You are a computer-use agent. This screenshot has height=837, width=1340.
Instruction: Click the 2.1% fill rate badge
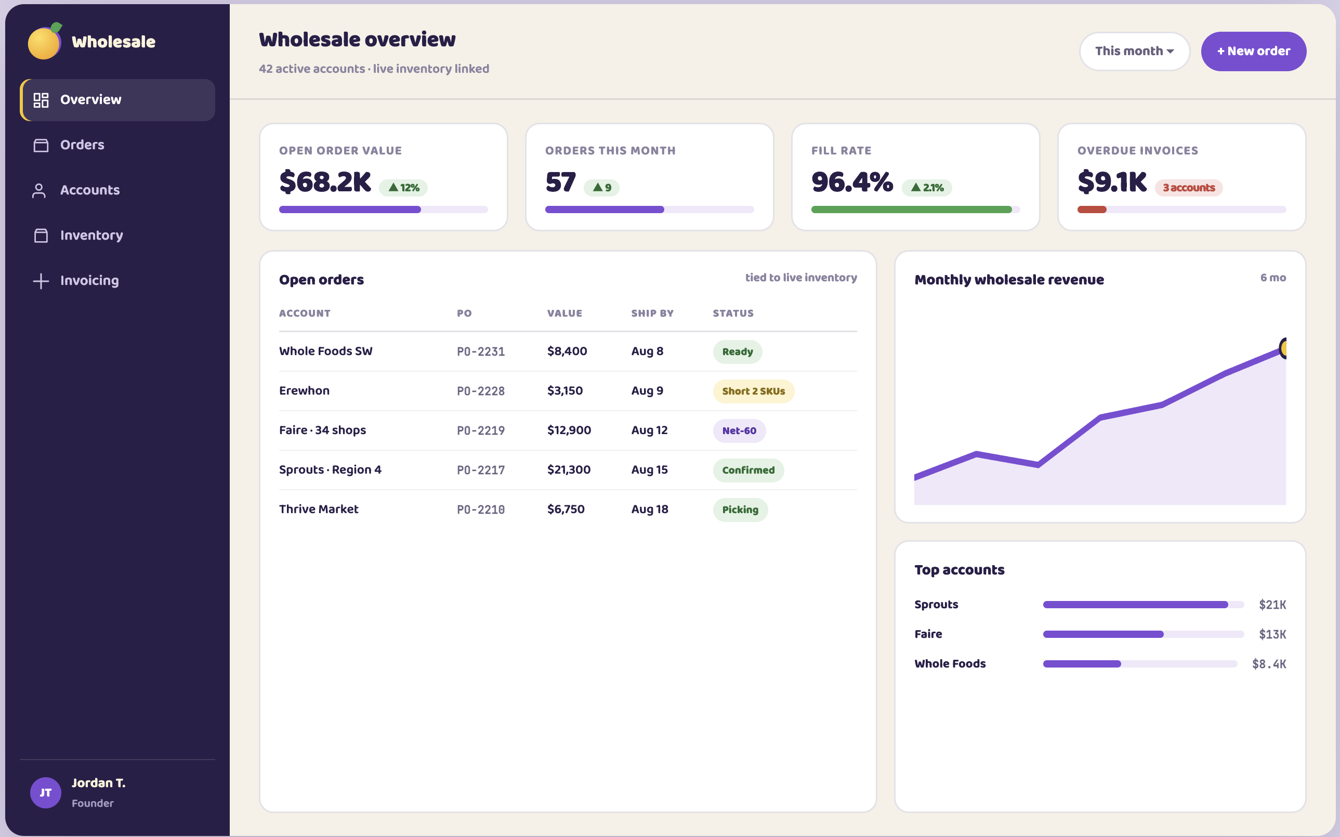coord(927,188)
